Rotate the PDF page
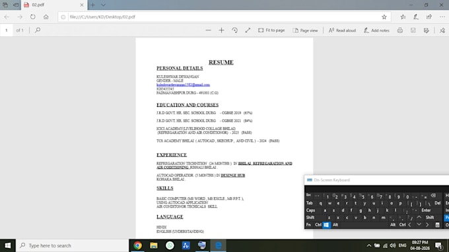 [x=234, y=30]
